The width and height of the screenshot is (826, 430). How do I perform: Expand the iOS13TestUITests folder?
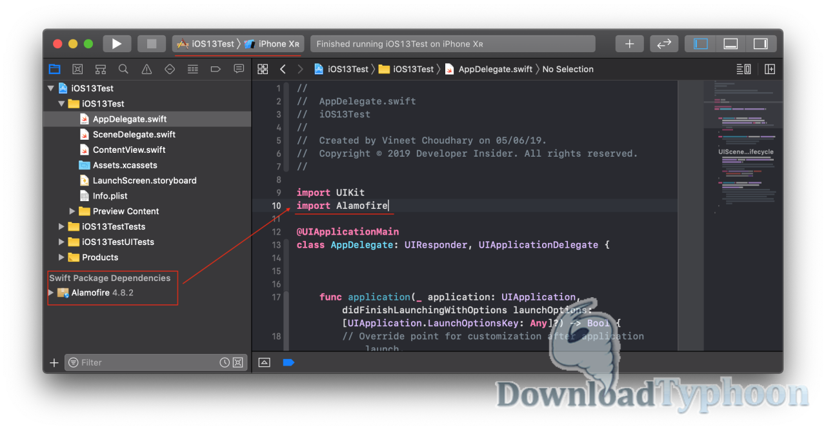(62, 242)
